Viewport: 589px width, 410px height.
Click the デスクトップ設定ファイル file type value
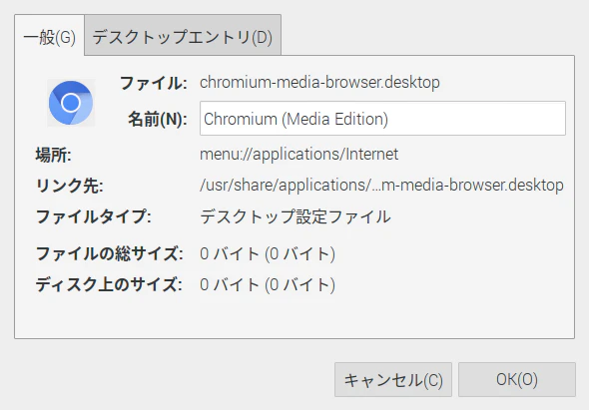[x=295, y=216]
